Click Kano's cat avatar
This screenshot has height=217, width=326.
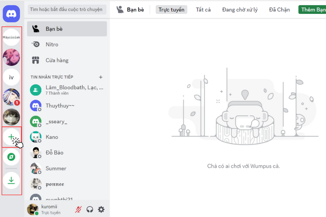36,137
